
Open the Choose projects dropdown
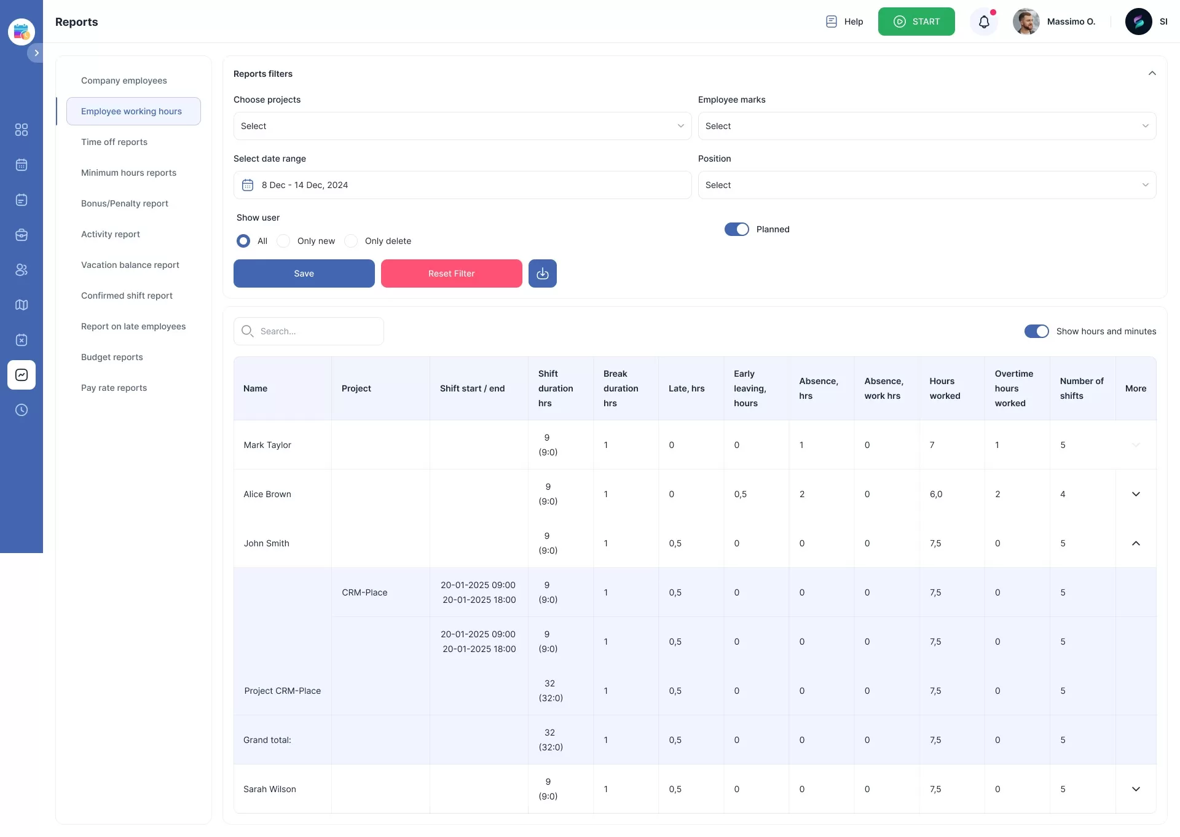point(462,126)
